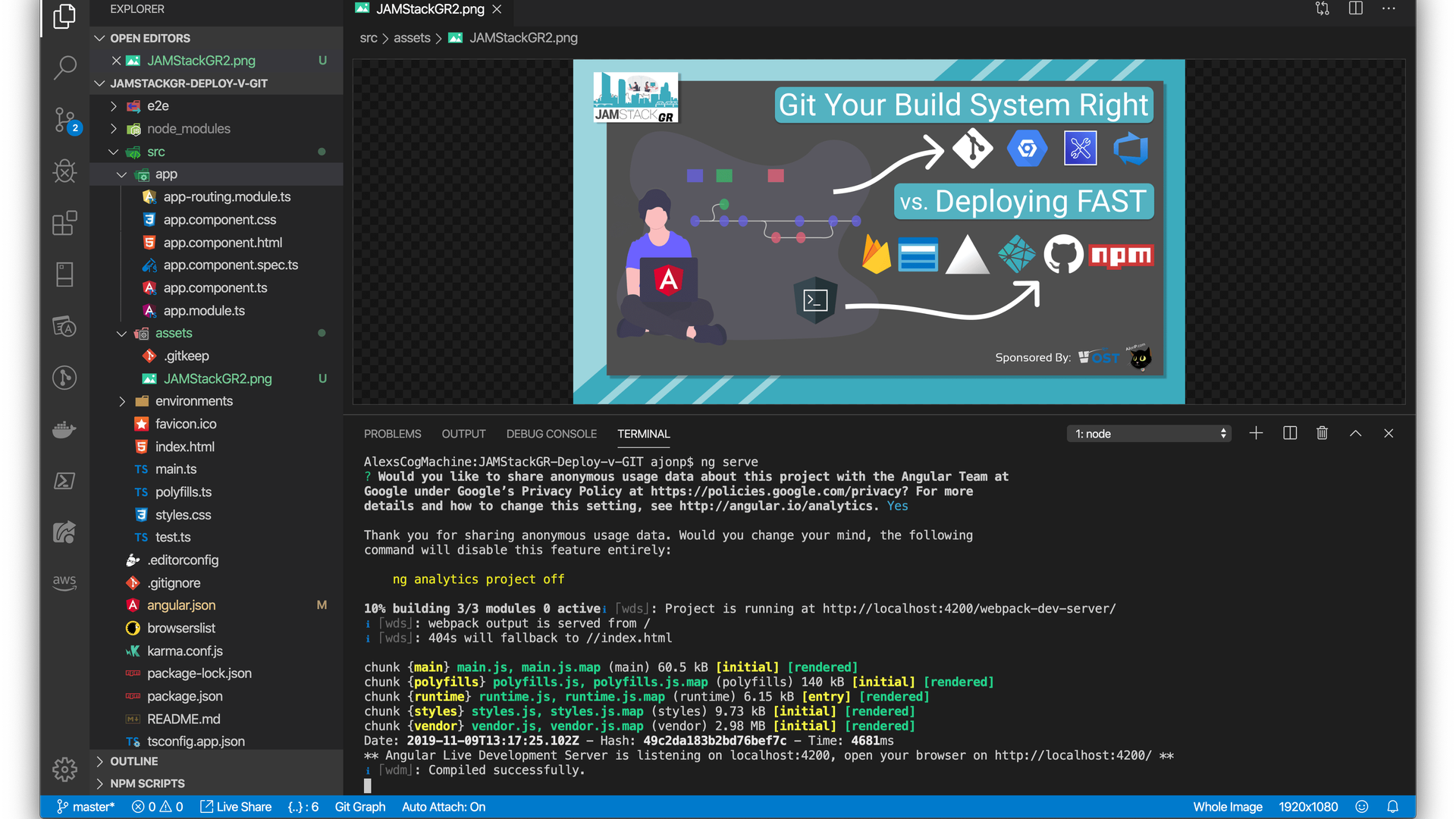The height and width of the screenshot is (819, 1456).
Task: Open the AWS toolkit view
Action: coord(65,582)
